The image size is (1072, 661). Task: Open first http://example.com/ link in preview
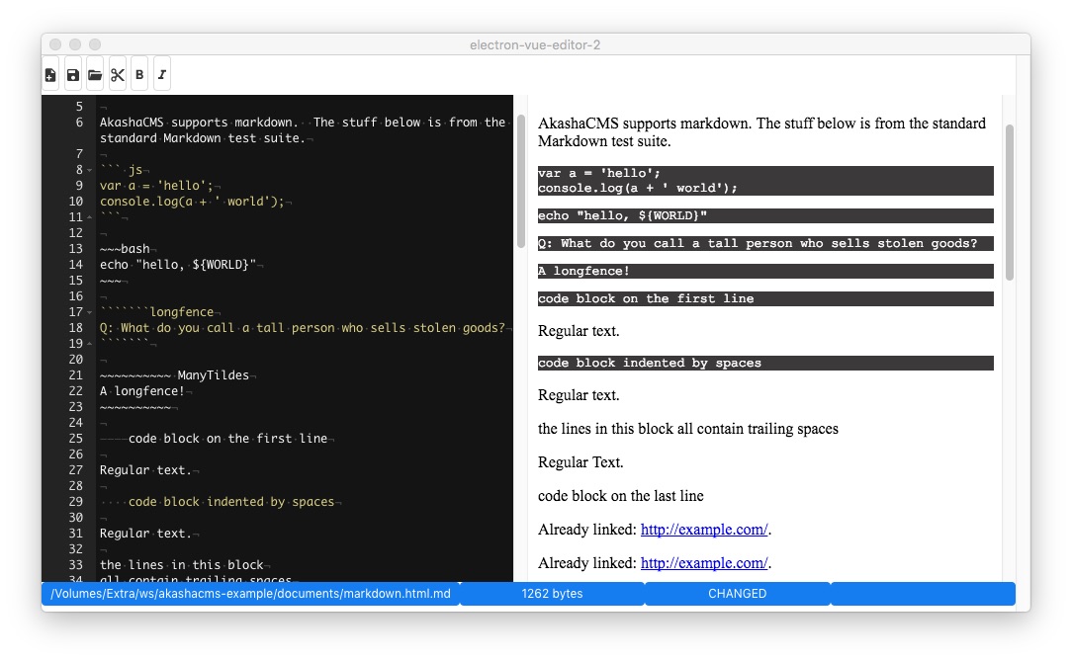704,530
